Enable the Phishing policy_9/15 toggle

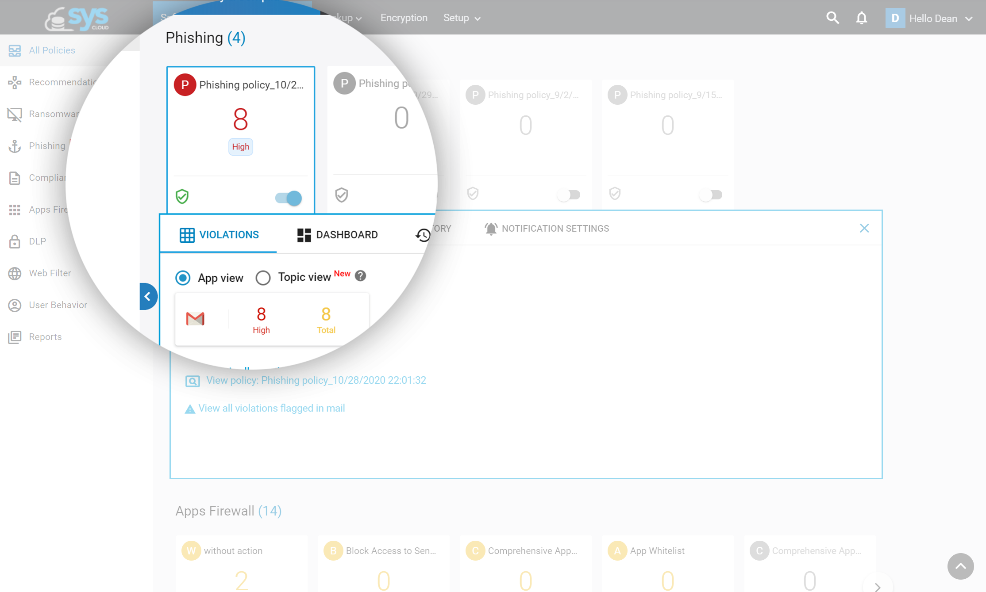(711, 195)
